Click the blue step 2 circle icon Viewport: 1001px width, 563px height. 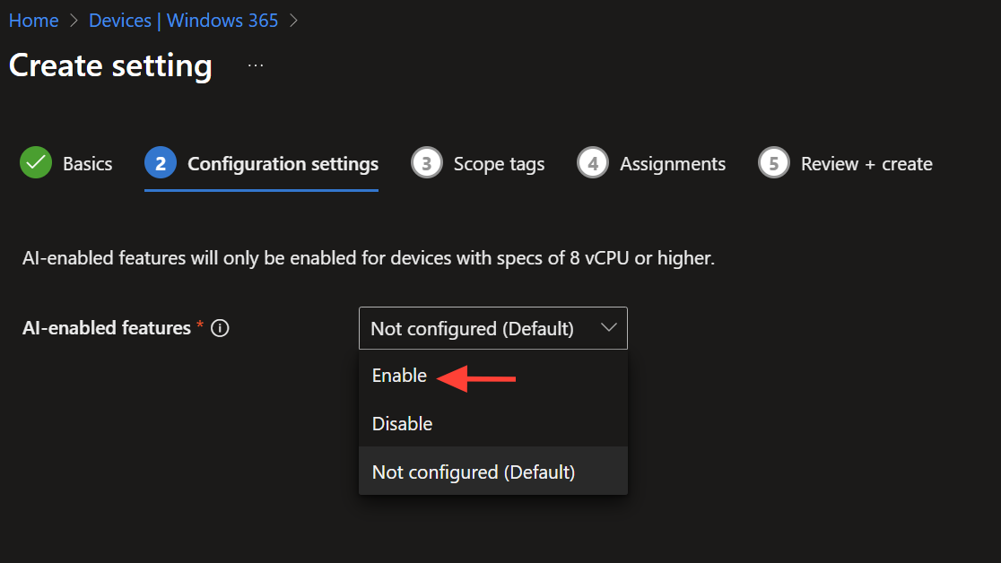click(160, 163)
